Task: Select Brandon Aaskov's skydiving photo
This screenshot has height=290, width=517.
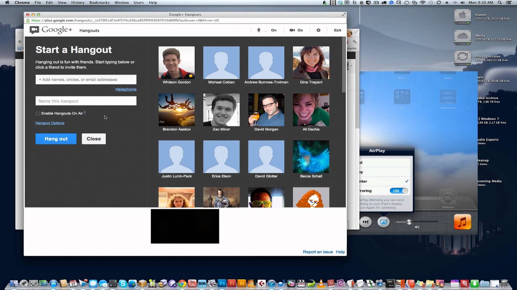Action: (177, 110)
